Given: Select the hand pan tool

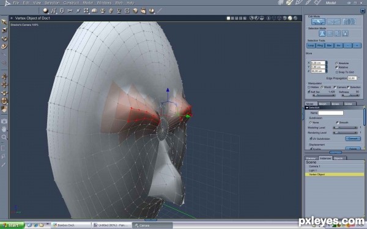Looking at the screenshot, I should point(4,129).
